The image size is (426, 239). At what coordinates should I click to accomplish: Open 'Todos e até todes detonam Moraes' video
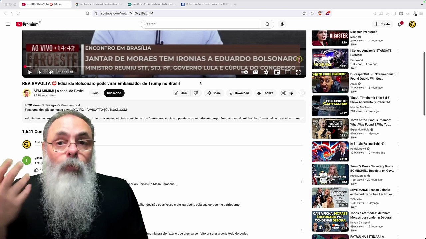[371, 215]
